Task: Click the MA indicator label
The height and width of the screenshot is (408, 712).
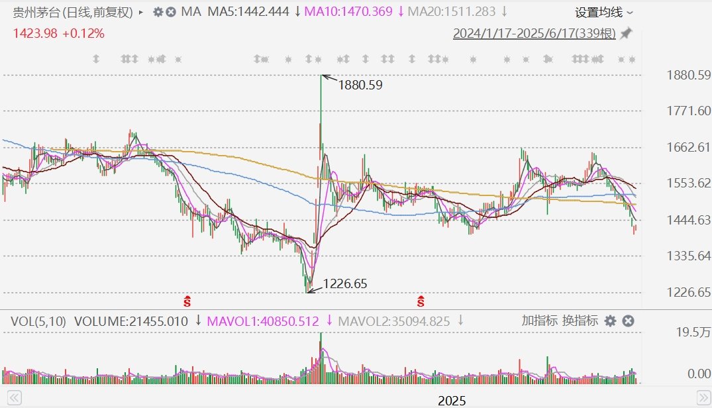Action: (191, 12)
